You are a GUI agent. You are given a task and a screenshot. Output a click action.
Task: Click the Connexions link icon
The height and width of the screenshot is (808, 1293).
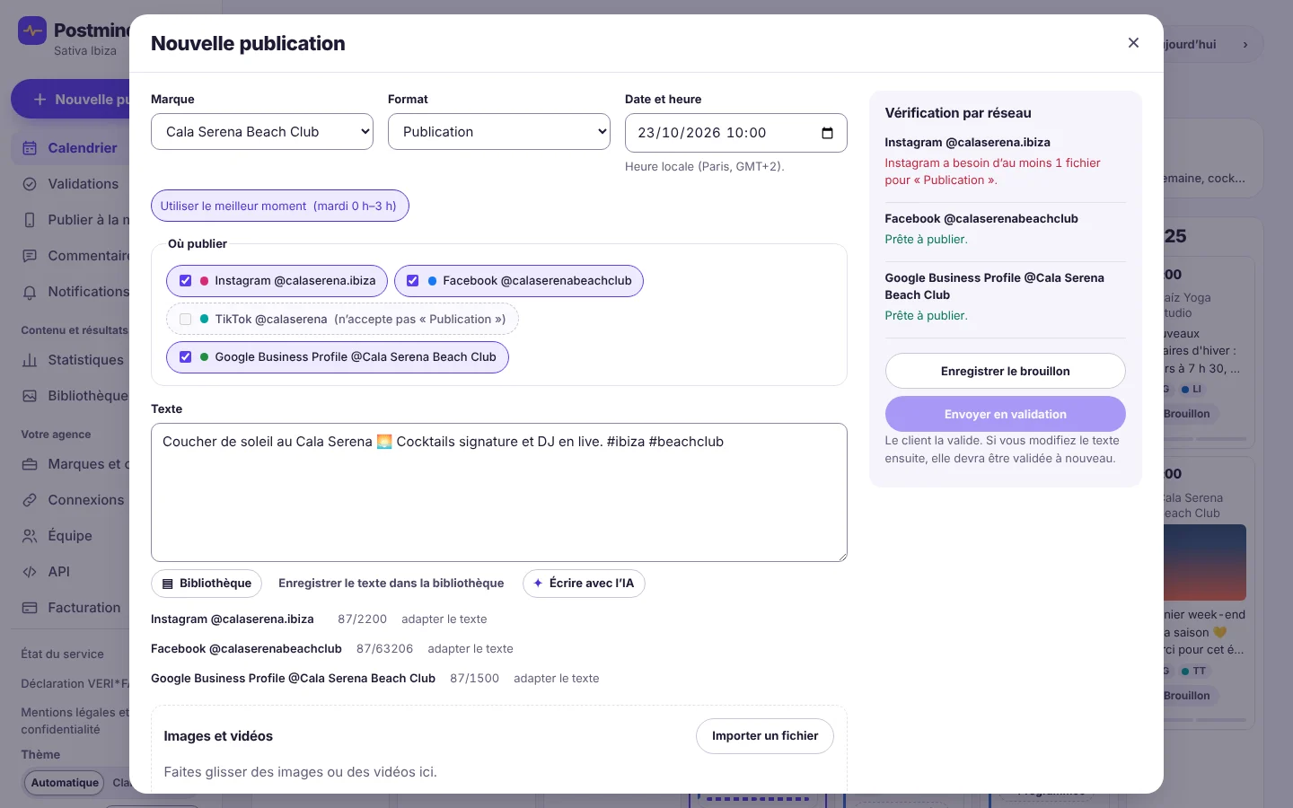[x=30, y=500]
